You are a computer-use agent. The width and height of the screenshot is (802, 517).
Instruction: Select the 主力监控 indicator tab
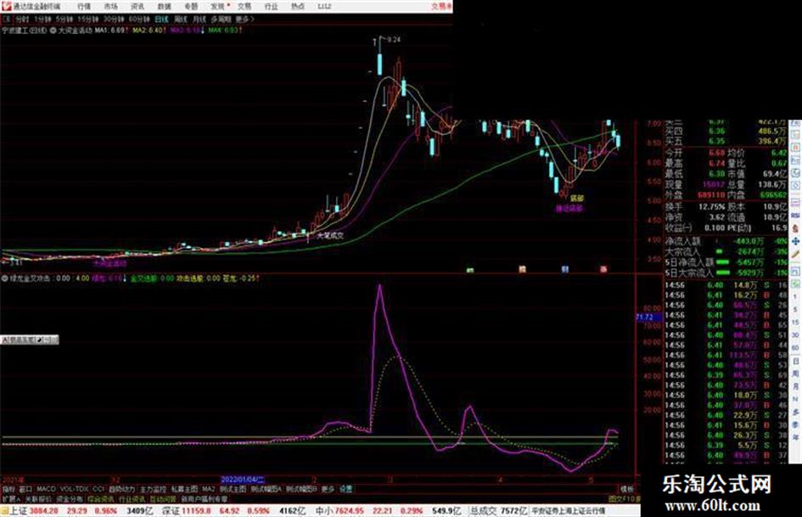(x=153, y=489)
